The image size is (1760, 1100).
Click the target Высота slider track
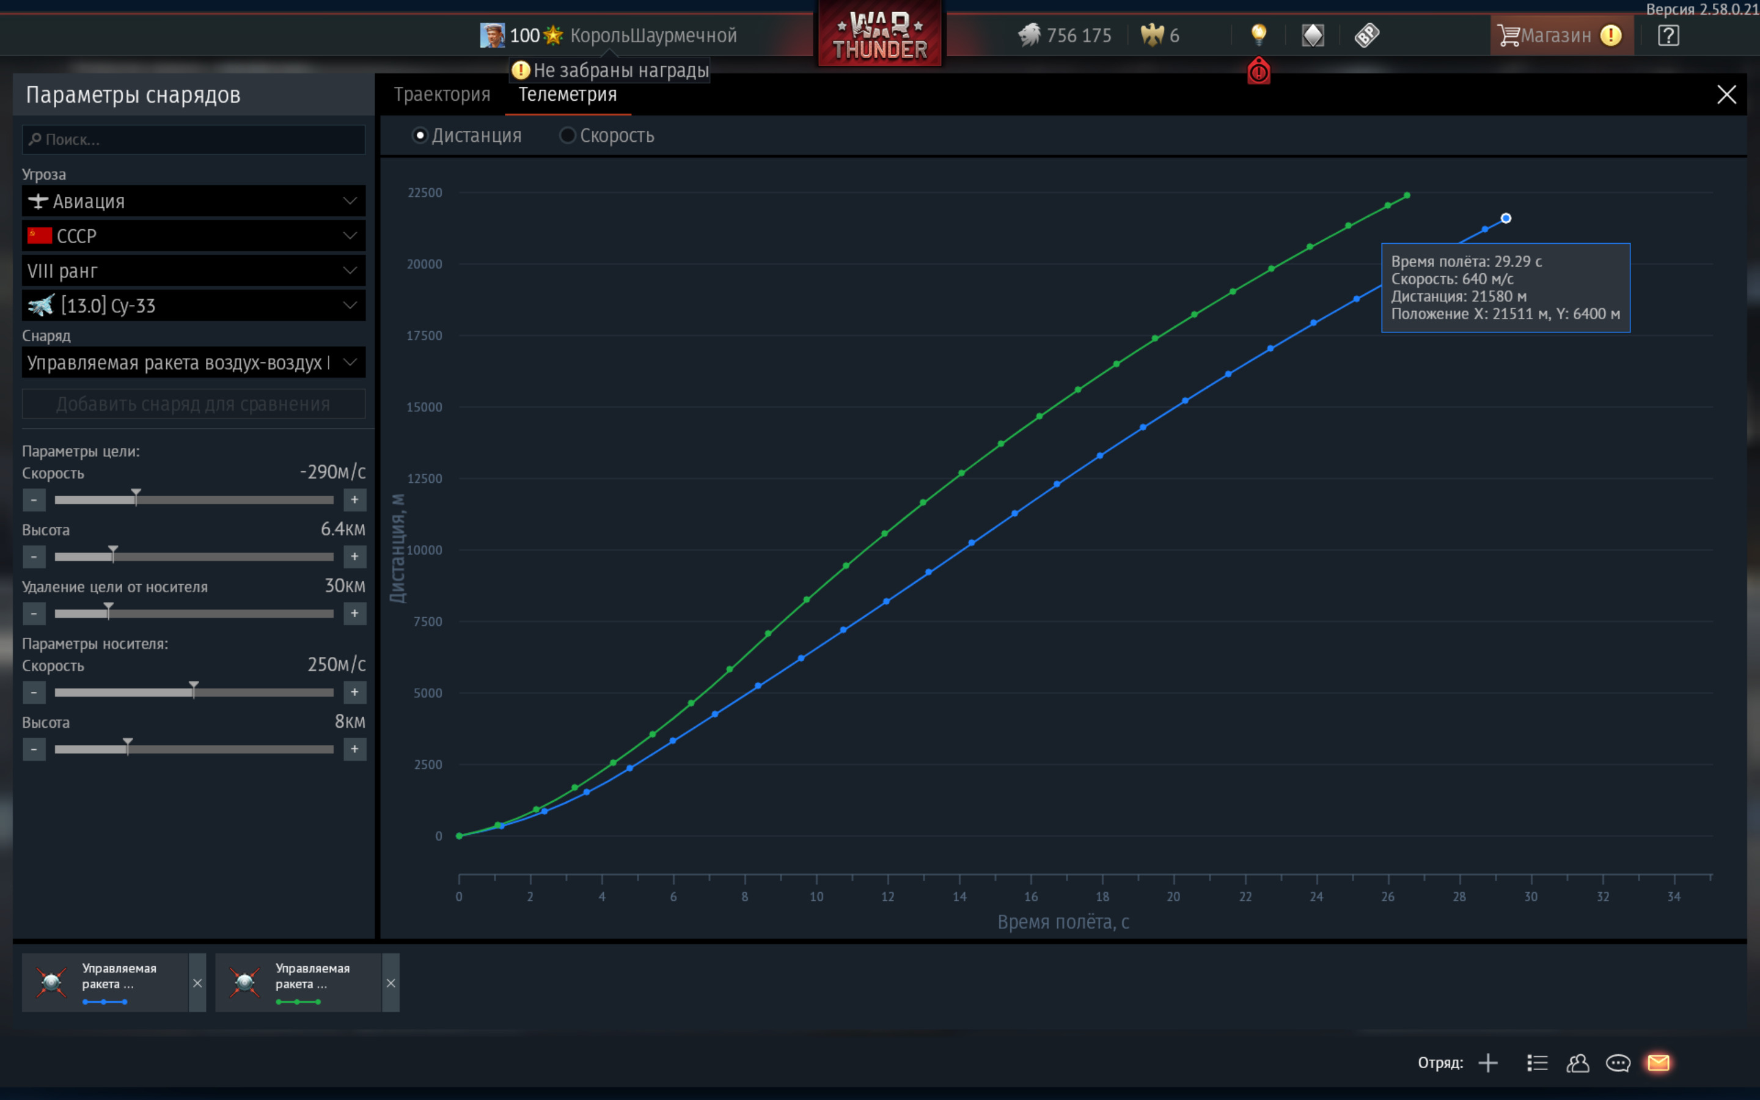coord(194,557)
